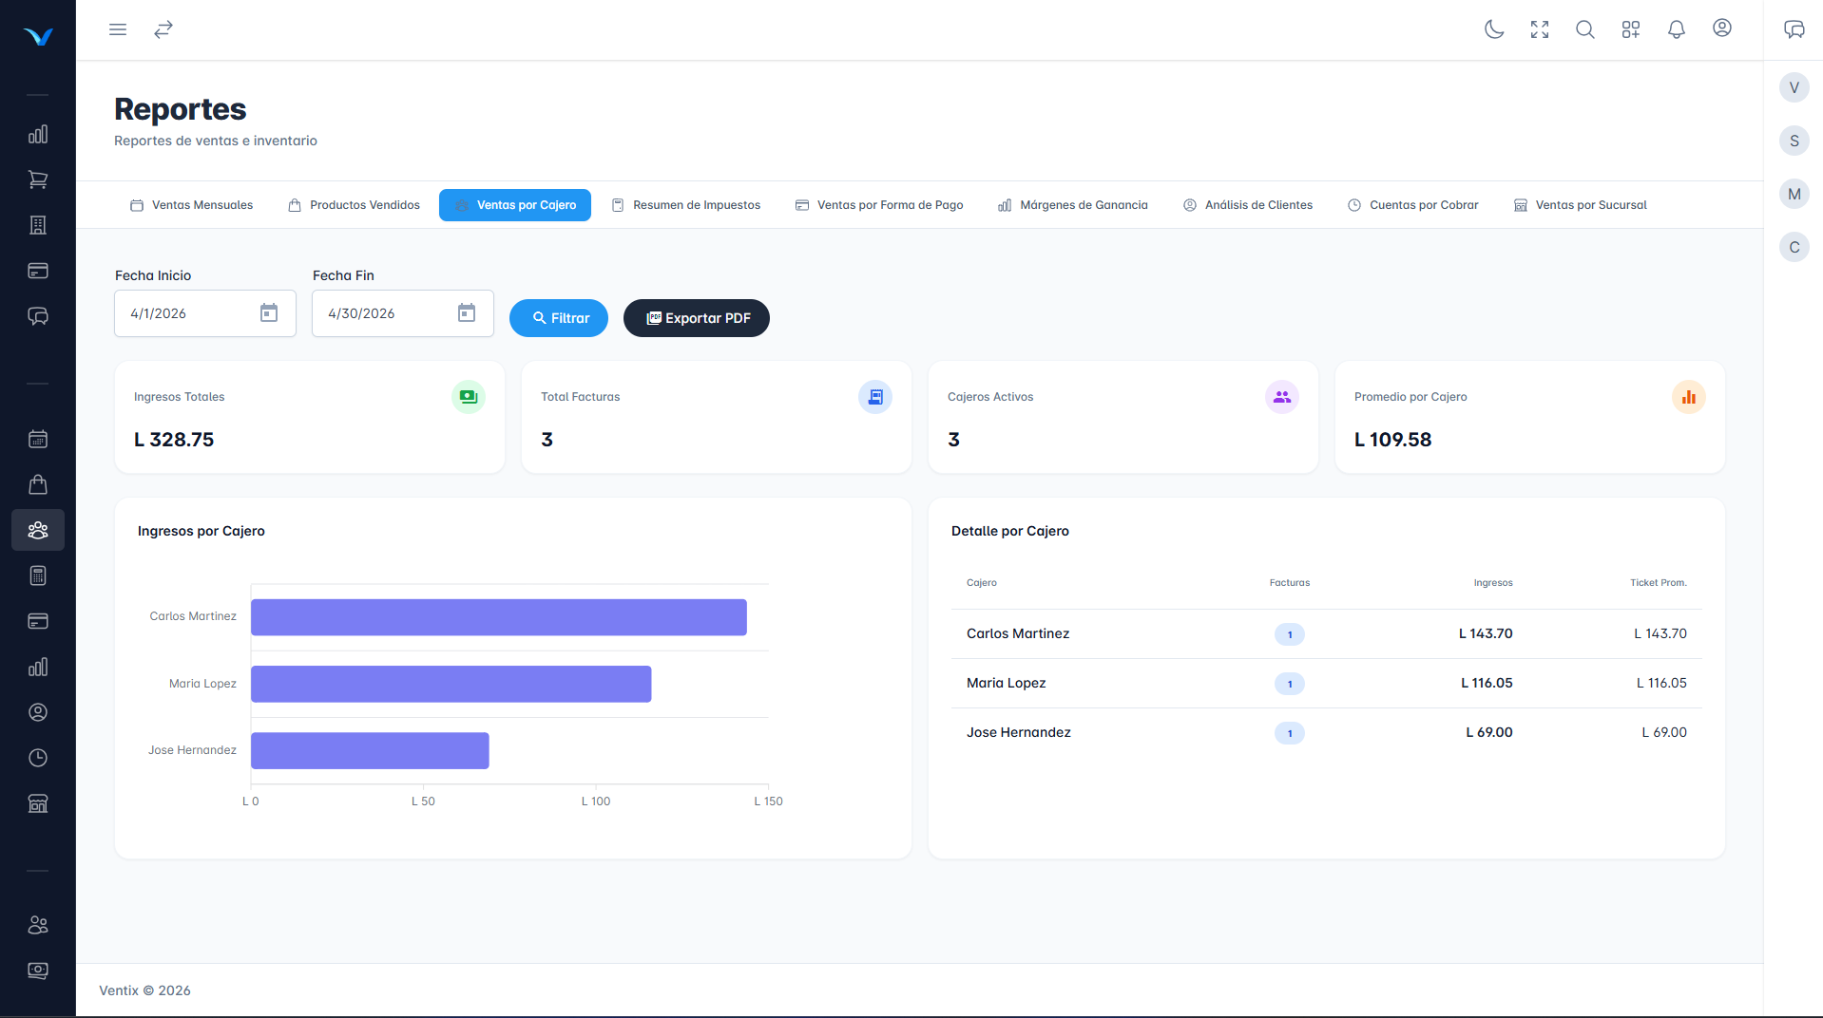Viewport: 1823px width, 1018px height.
Task: Select the storefront icon in the sidebar
Action: 38,803
